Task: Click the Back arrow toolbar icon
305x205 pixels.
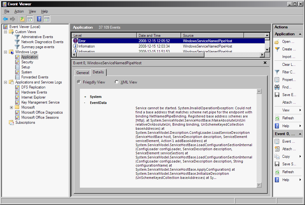Action: click(x=5, y=19)
